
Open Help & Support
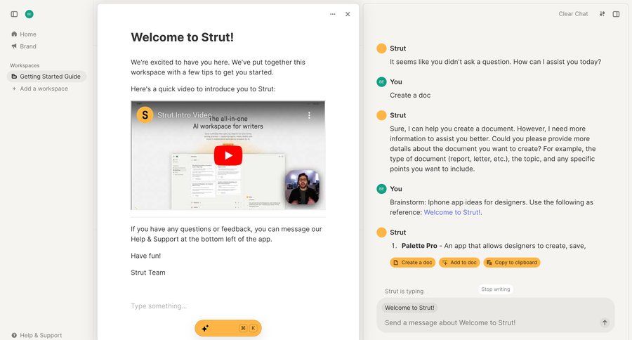(37, 335)
